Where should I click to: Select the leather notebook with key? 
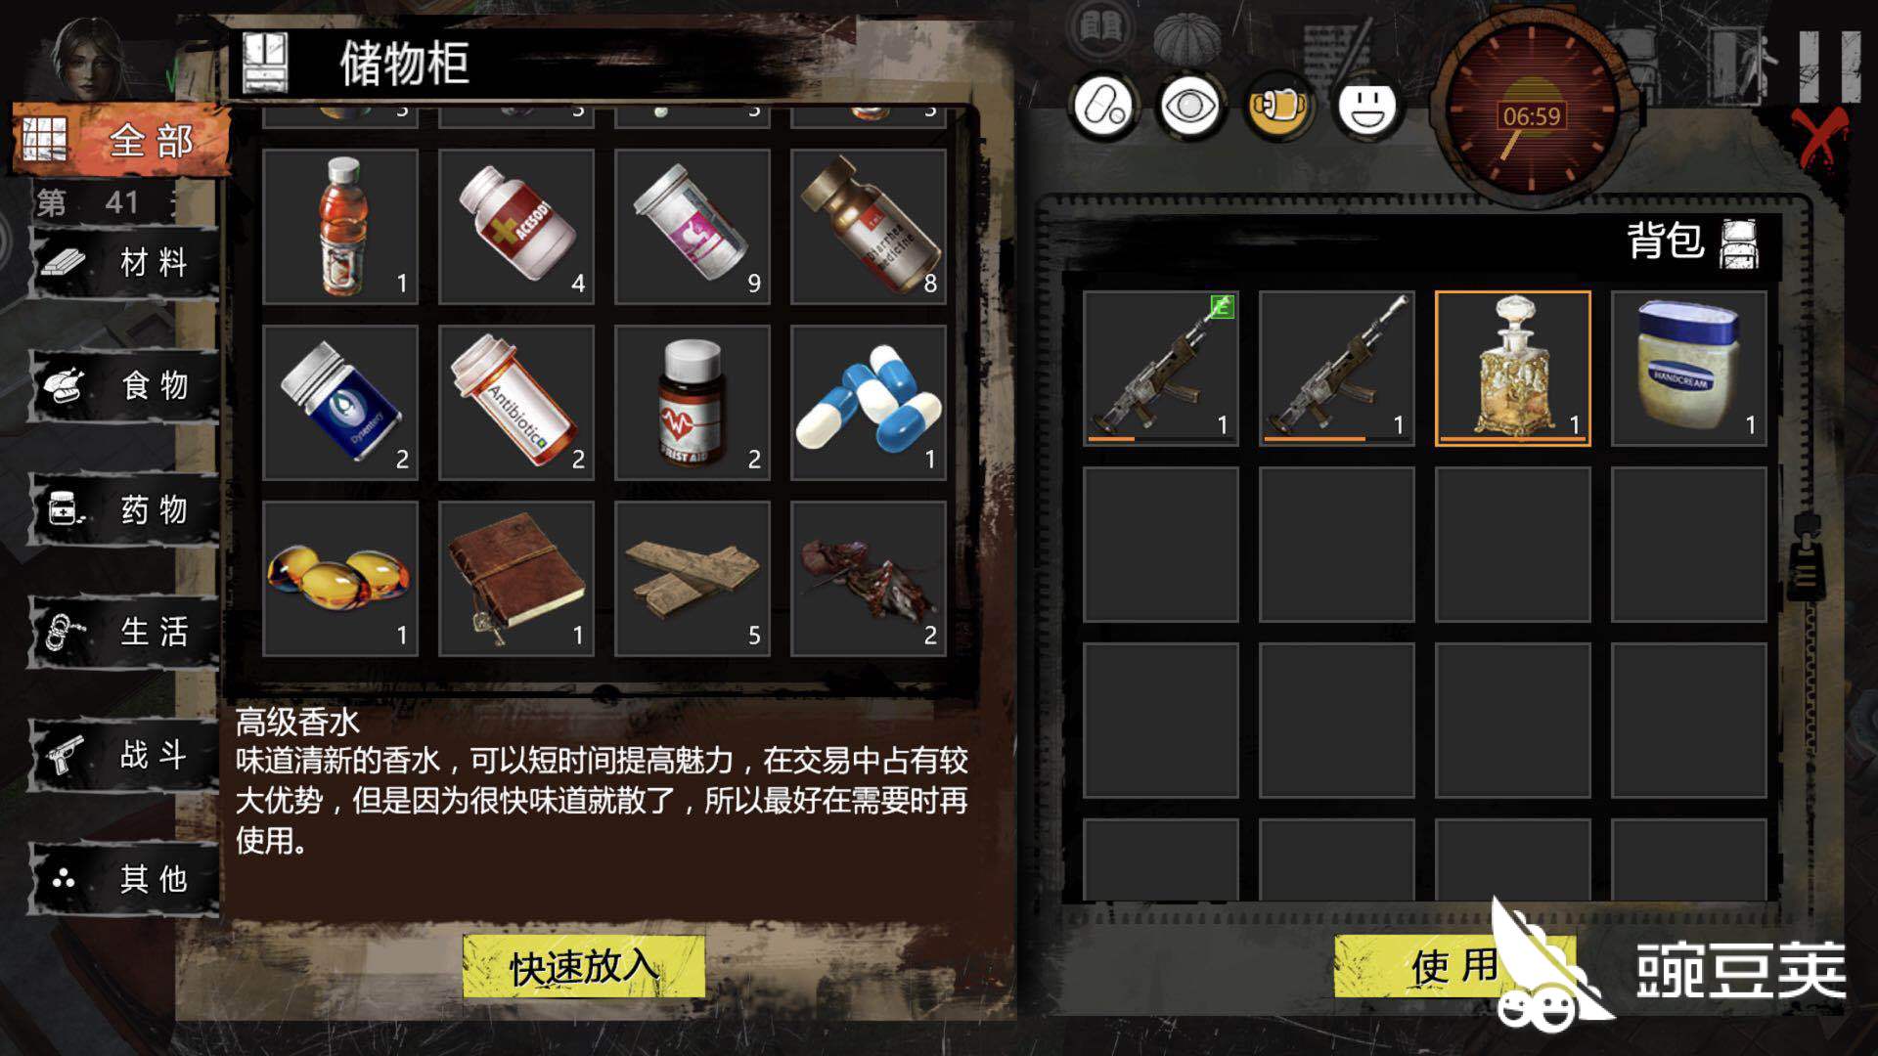516,579
